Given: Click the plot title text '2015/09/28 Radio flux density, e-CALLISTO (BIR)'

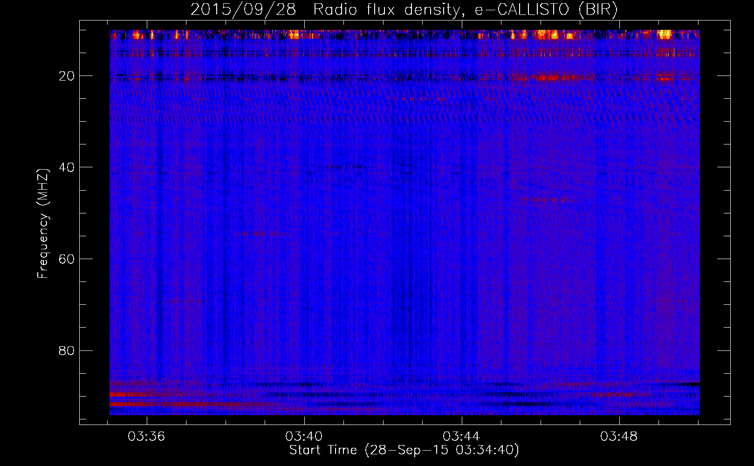Looking at the screenshot, I should click(404, 10).
